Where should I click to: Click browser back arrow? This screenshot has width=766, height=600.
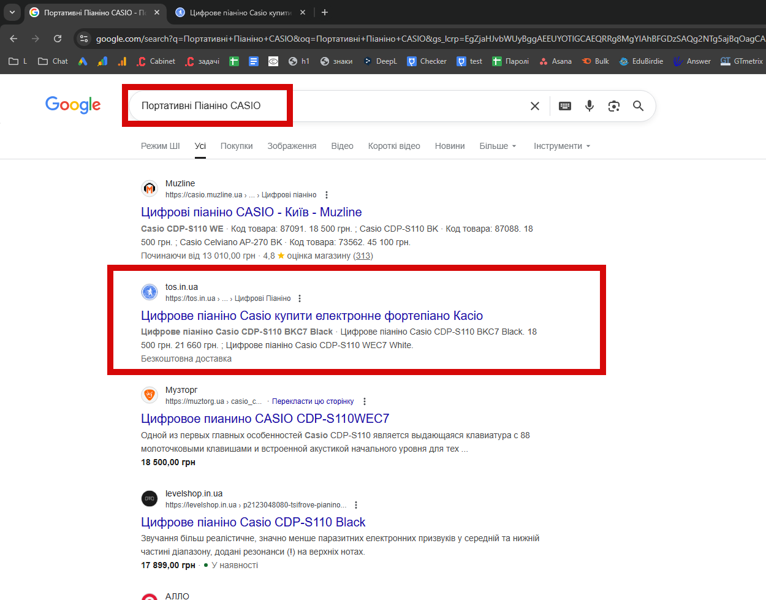click(13, 39)
